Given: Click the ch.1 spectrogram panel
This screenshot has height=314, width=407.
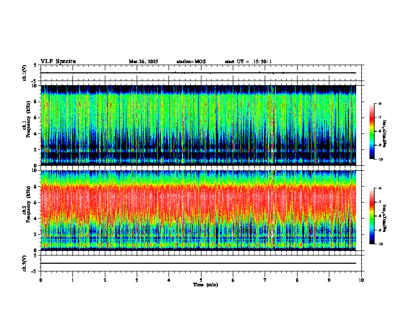Looking at the screenshot, I should 198,125.
